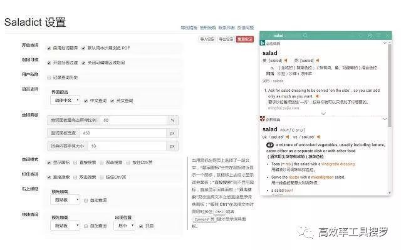This screenshot has height=250, width=401.
Task: Collapse the Cambridge dictionary section chevron
Action: (384, 119)
